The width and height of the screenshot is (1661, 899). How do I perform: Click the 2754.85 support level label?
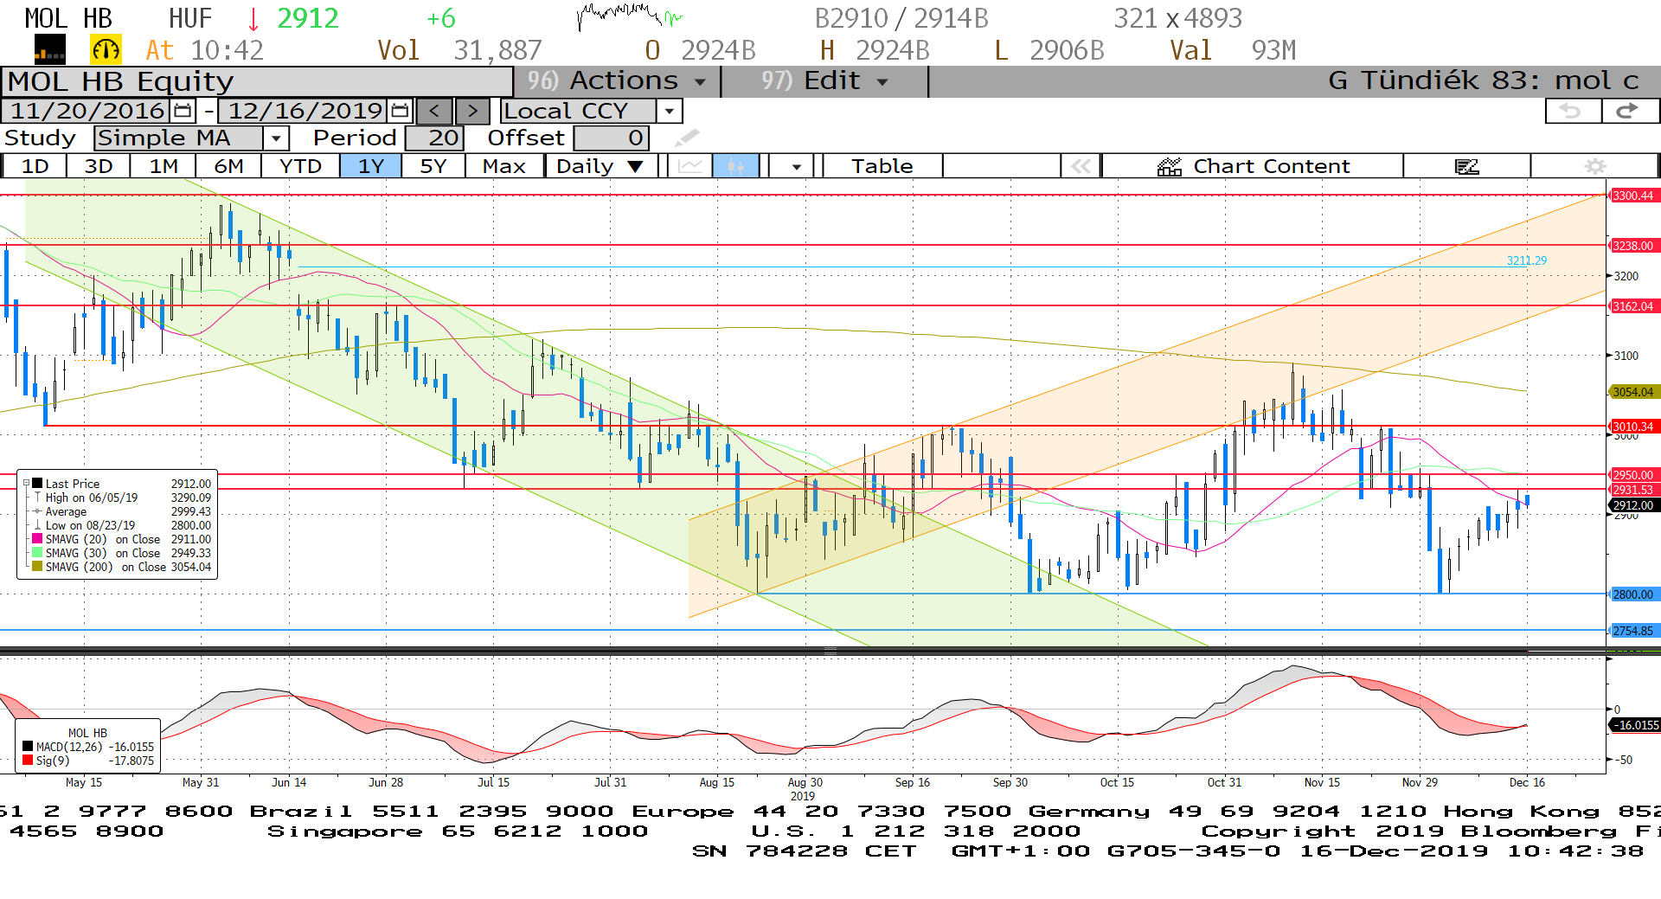pyautogui.click(x=1632, y=631)
